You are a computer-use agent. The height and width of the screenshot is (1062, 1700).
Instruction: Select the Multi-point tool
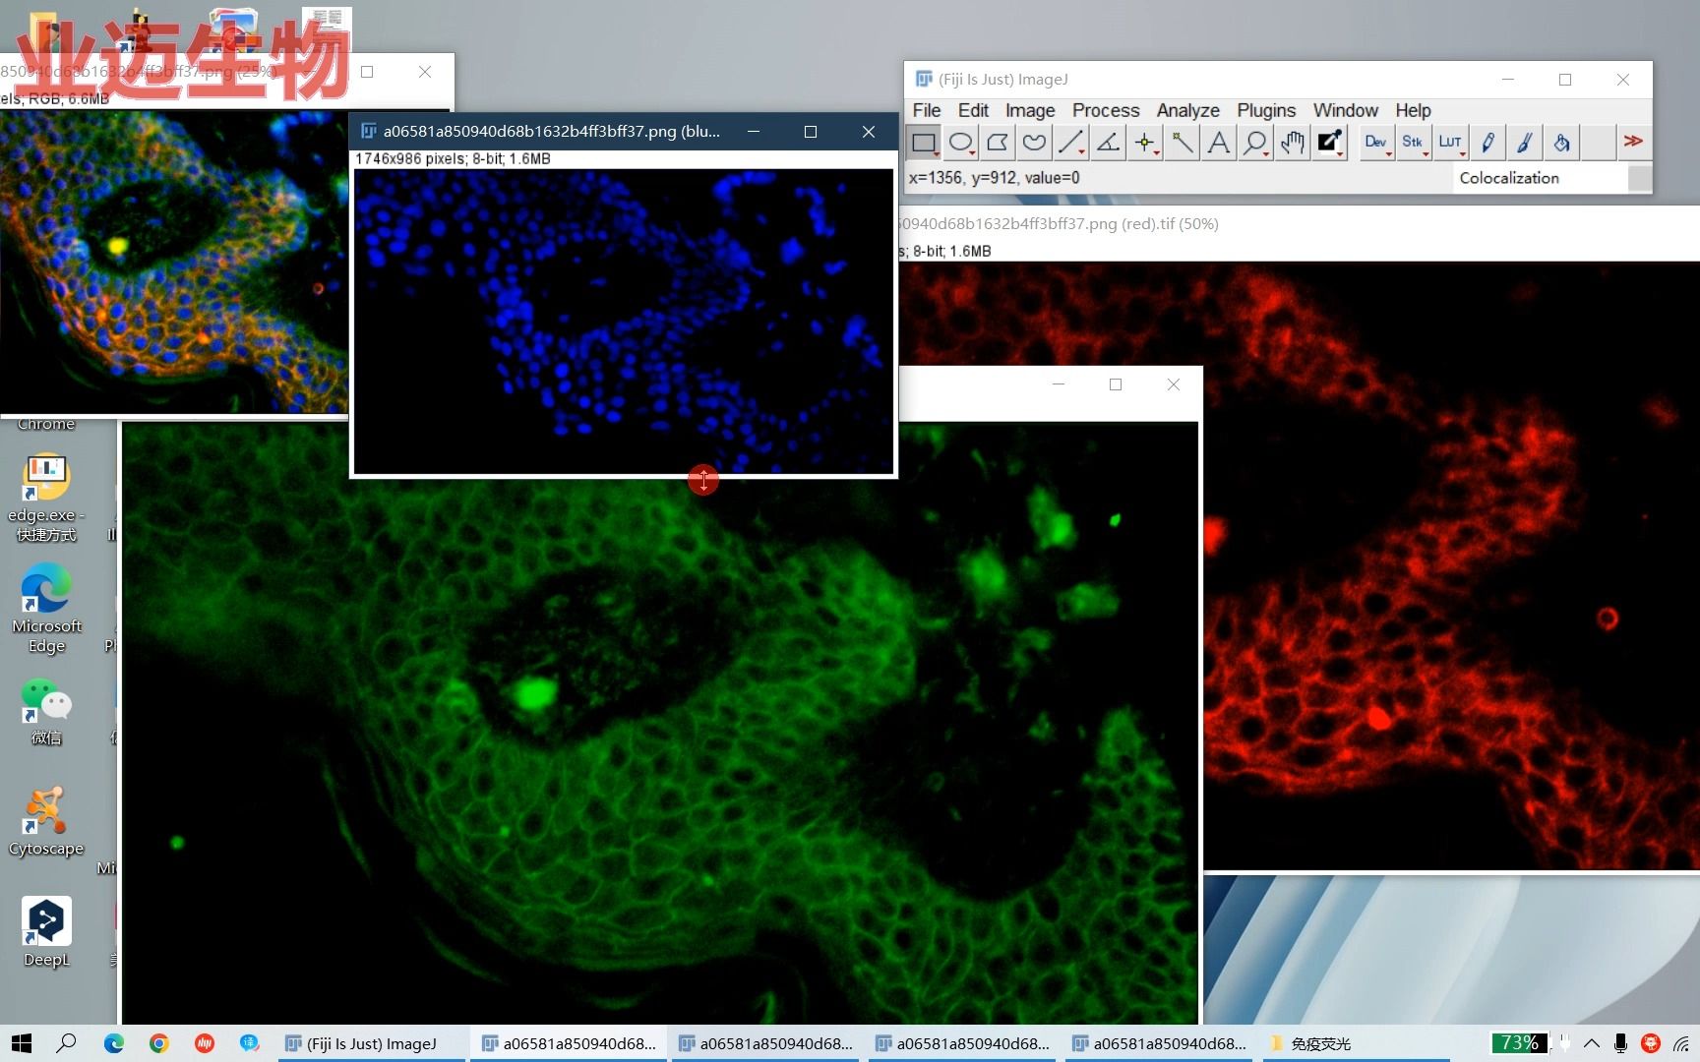1144,143
